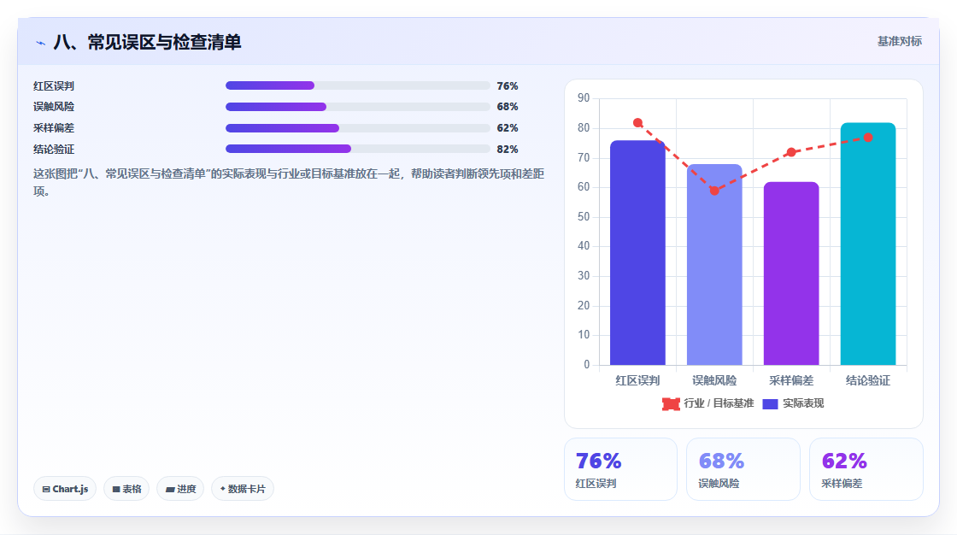The image size is (957, 535).
Task: Click the 76% value beside the progress bar
Action: (x=508, y=86)
